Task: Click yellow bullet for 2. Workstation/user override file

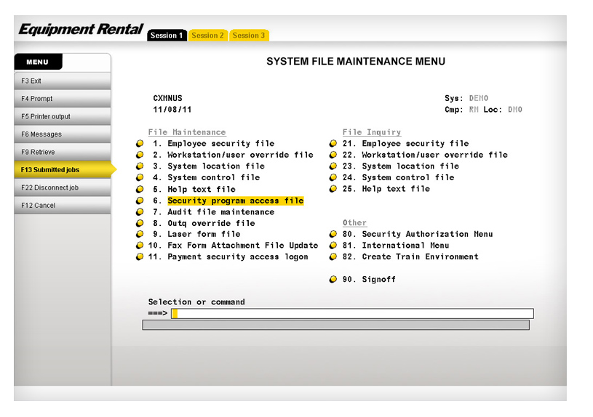Action: point(140,155)
